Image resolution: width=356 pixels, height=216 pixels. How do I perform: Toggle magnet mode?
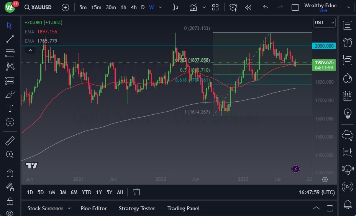[10, 173]
